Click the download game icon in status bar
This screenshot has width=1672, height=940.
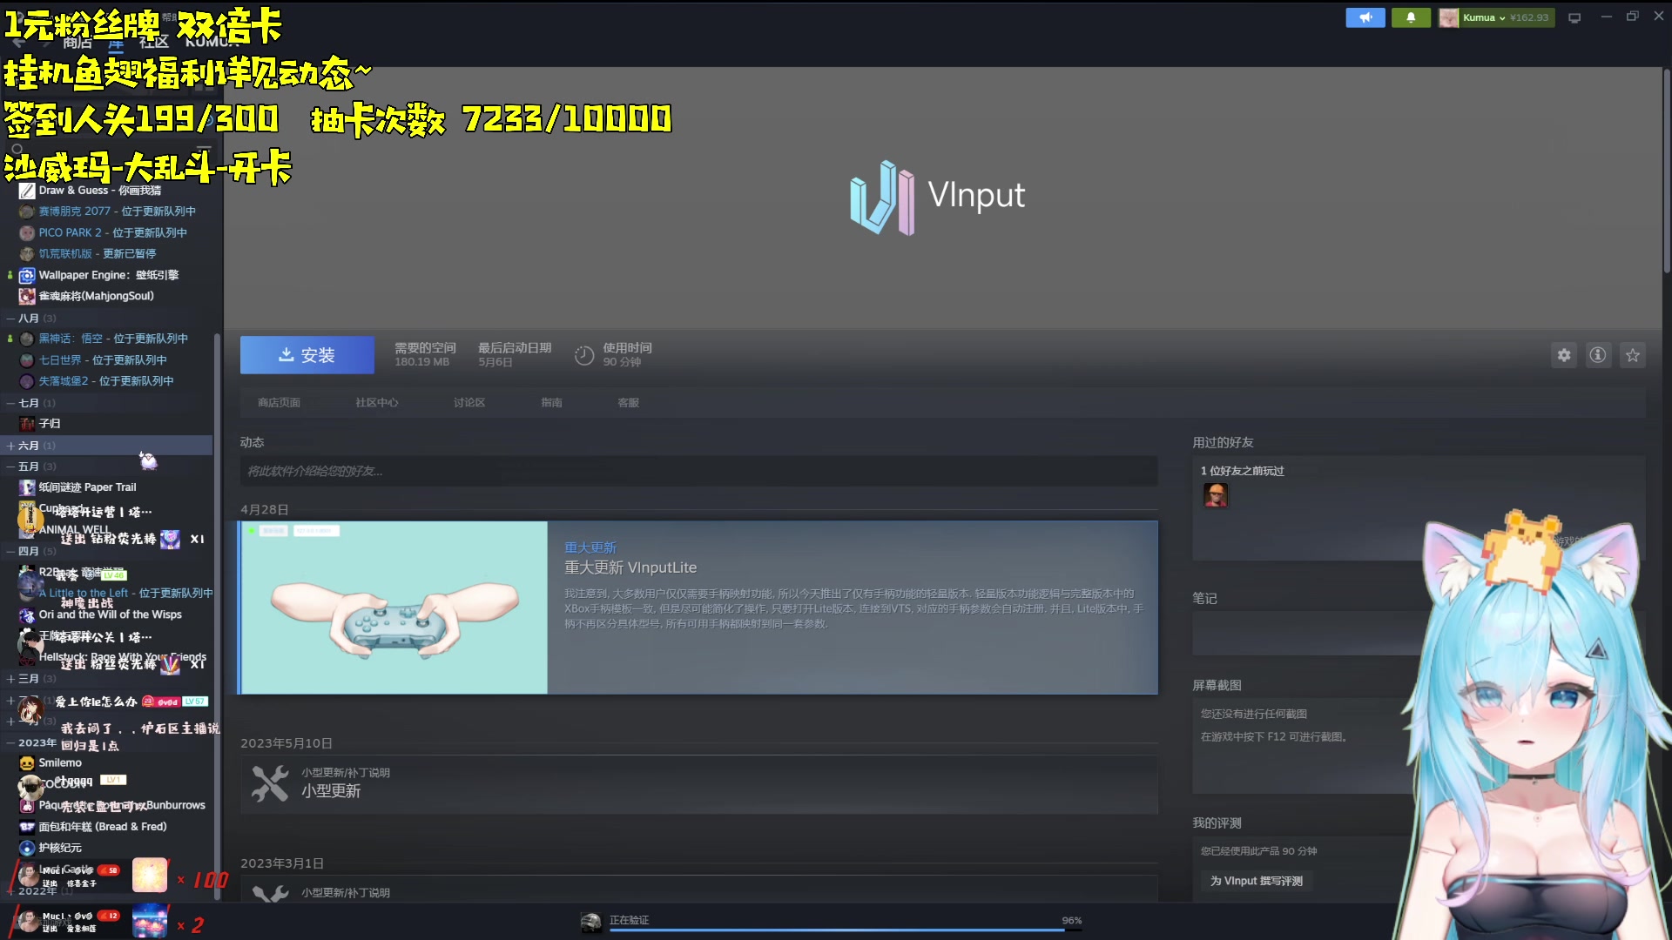(x=591, y=922)
